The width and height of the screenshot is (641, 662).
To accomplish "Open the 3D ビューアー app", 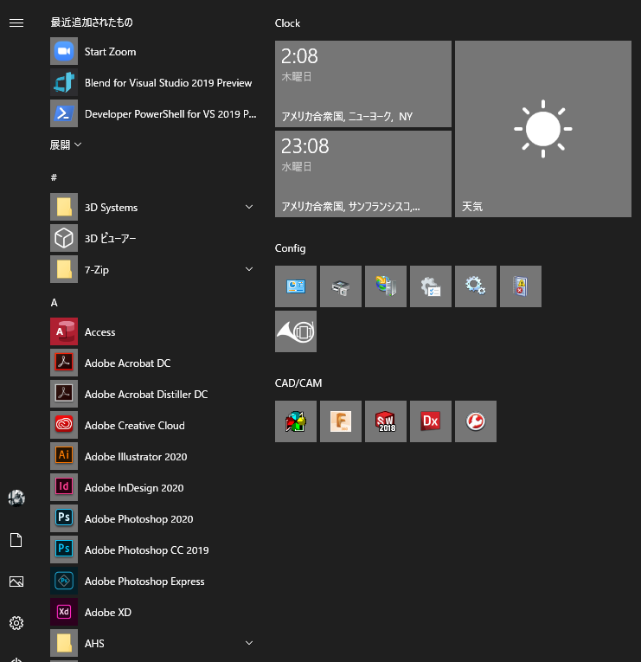I will point(154,239).
